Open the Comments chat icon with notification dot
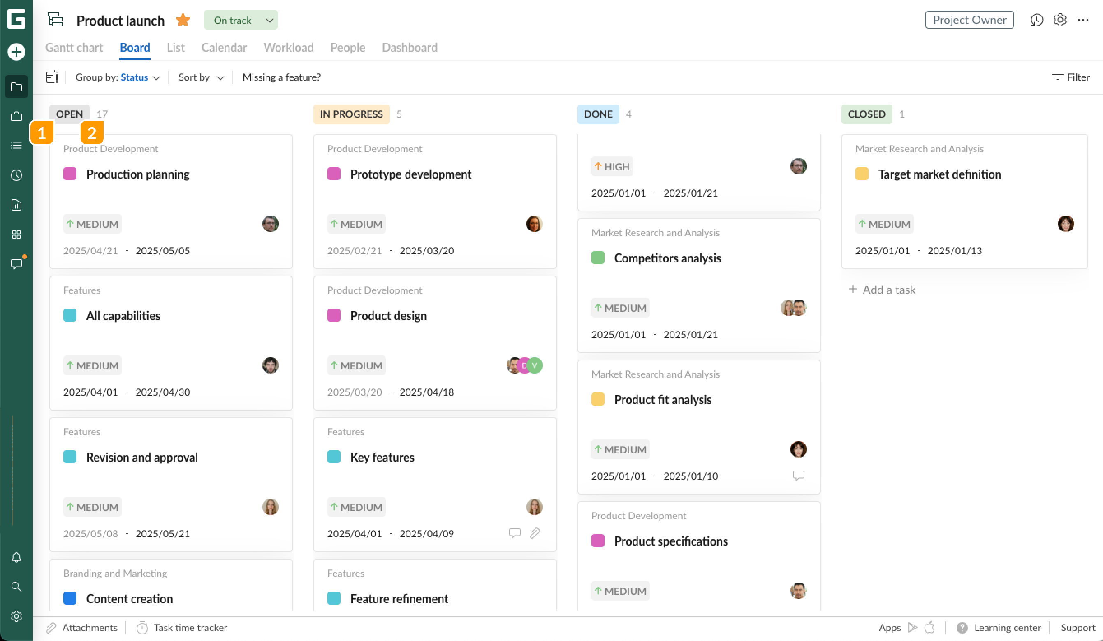Viewport: 1103px width, 641px height. [16, 263]
